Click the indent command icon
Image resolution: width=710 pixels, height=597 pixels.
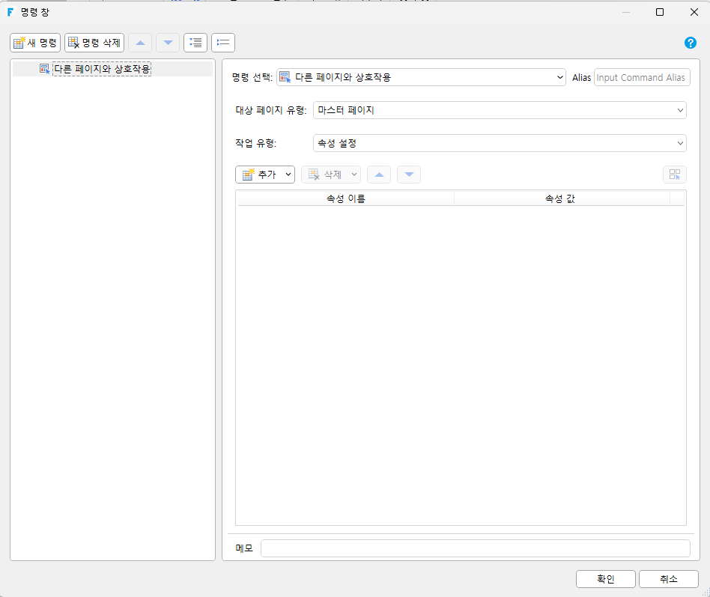[195, 43]
